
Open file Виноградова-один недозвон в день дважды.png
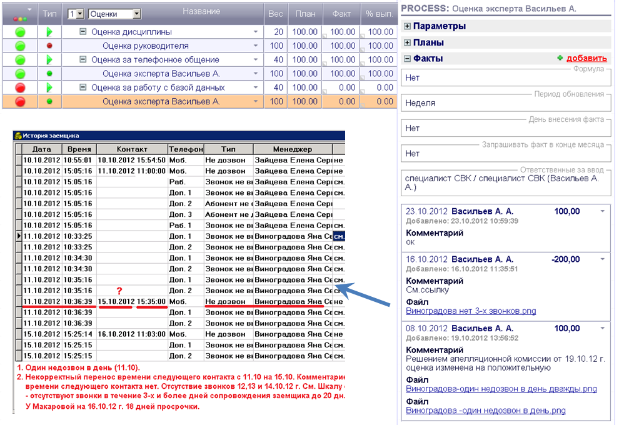pos(501,389)
